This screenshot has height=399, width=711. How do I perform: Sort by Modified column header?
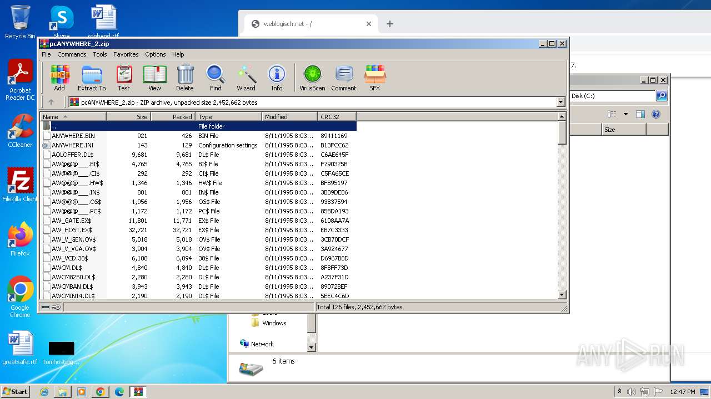point(289,117)
